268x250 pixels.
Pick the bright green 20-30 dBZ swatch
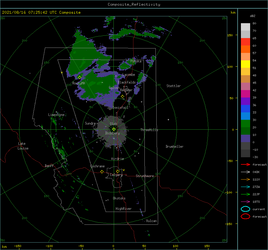pyautogui.click(x=245, y=124)
